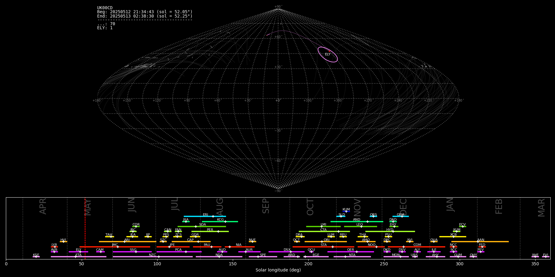Click the PCA shower label
This screenshot has height=277, width=555.
[179, 250]
